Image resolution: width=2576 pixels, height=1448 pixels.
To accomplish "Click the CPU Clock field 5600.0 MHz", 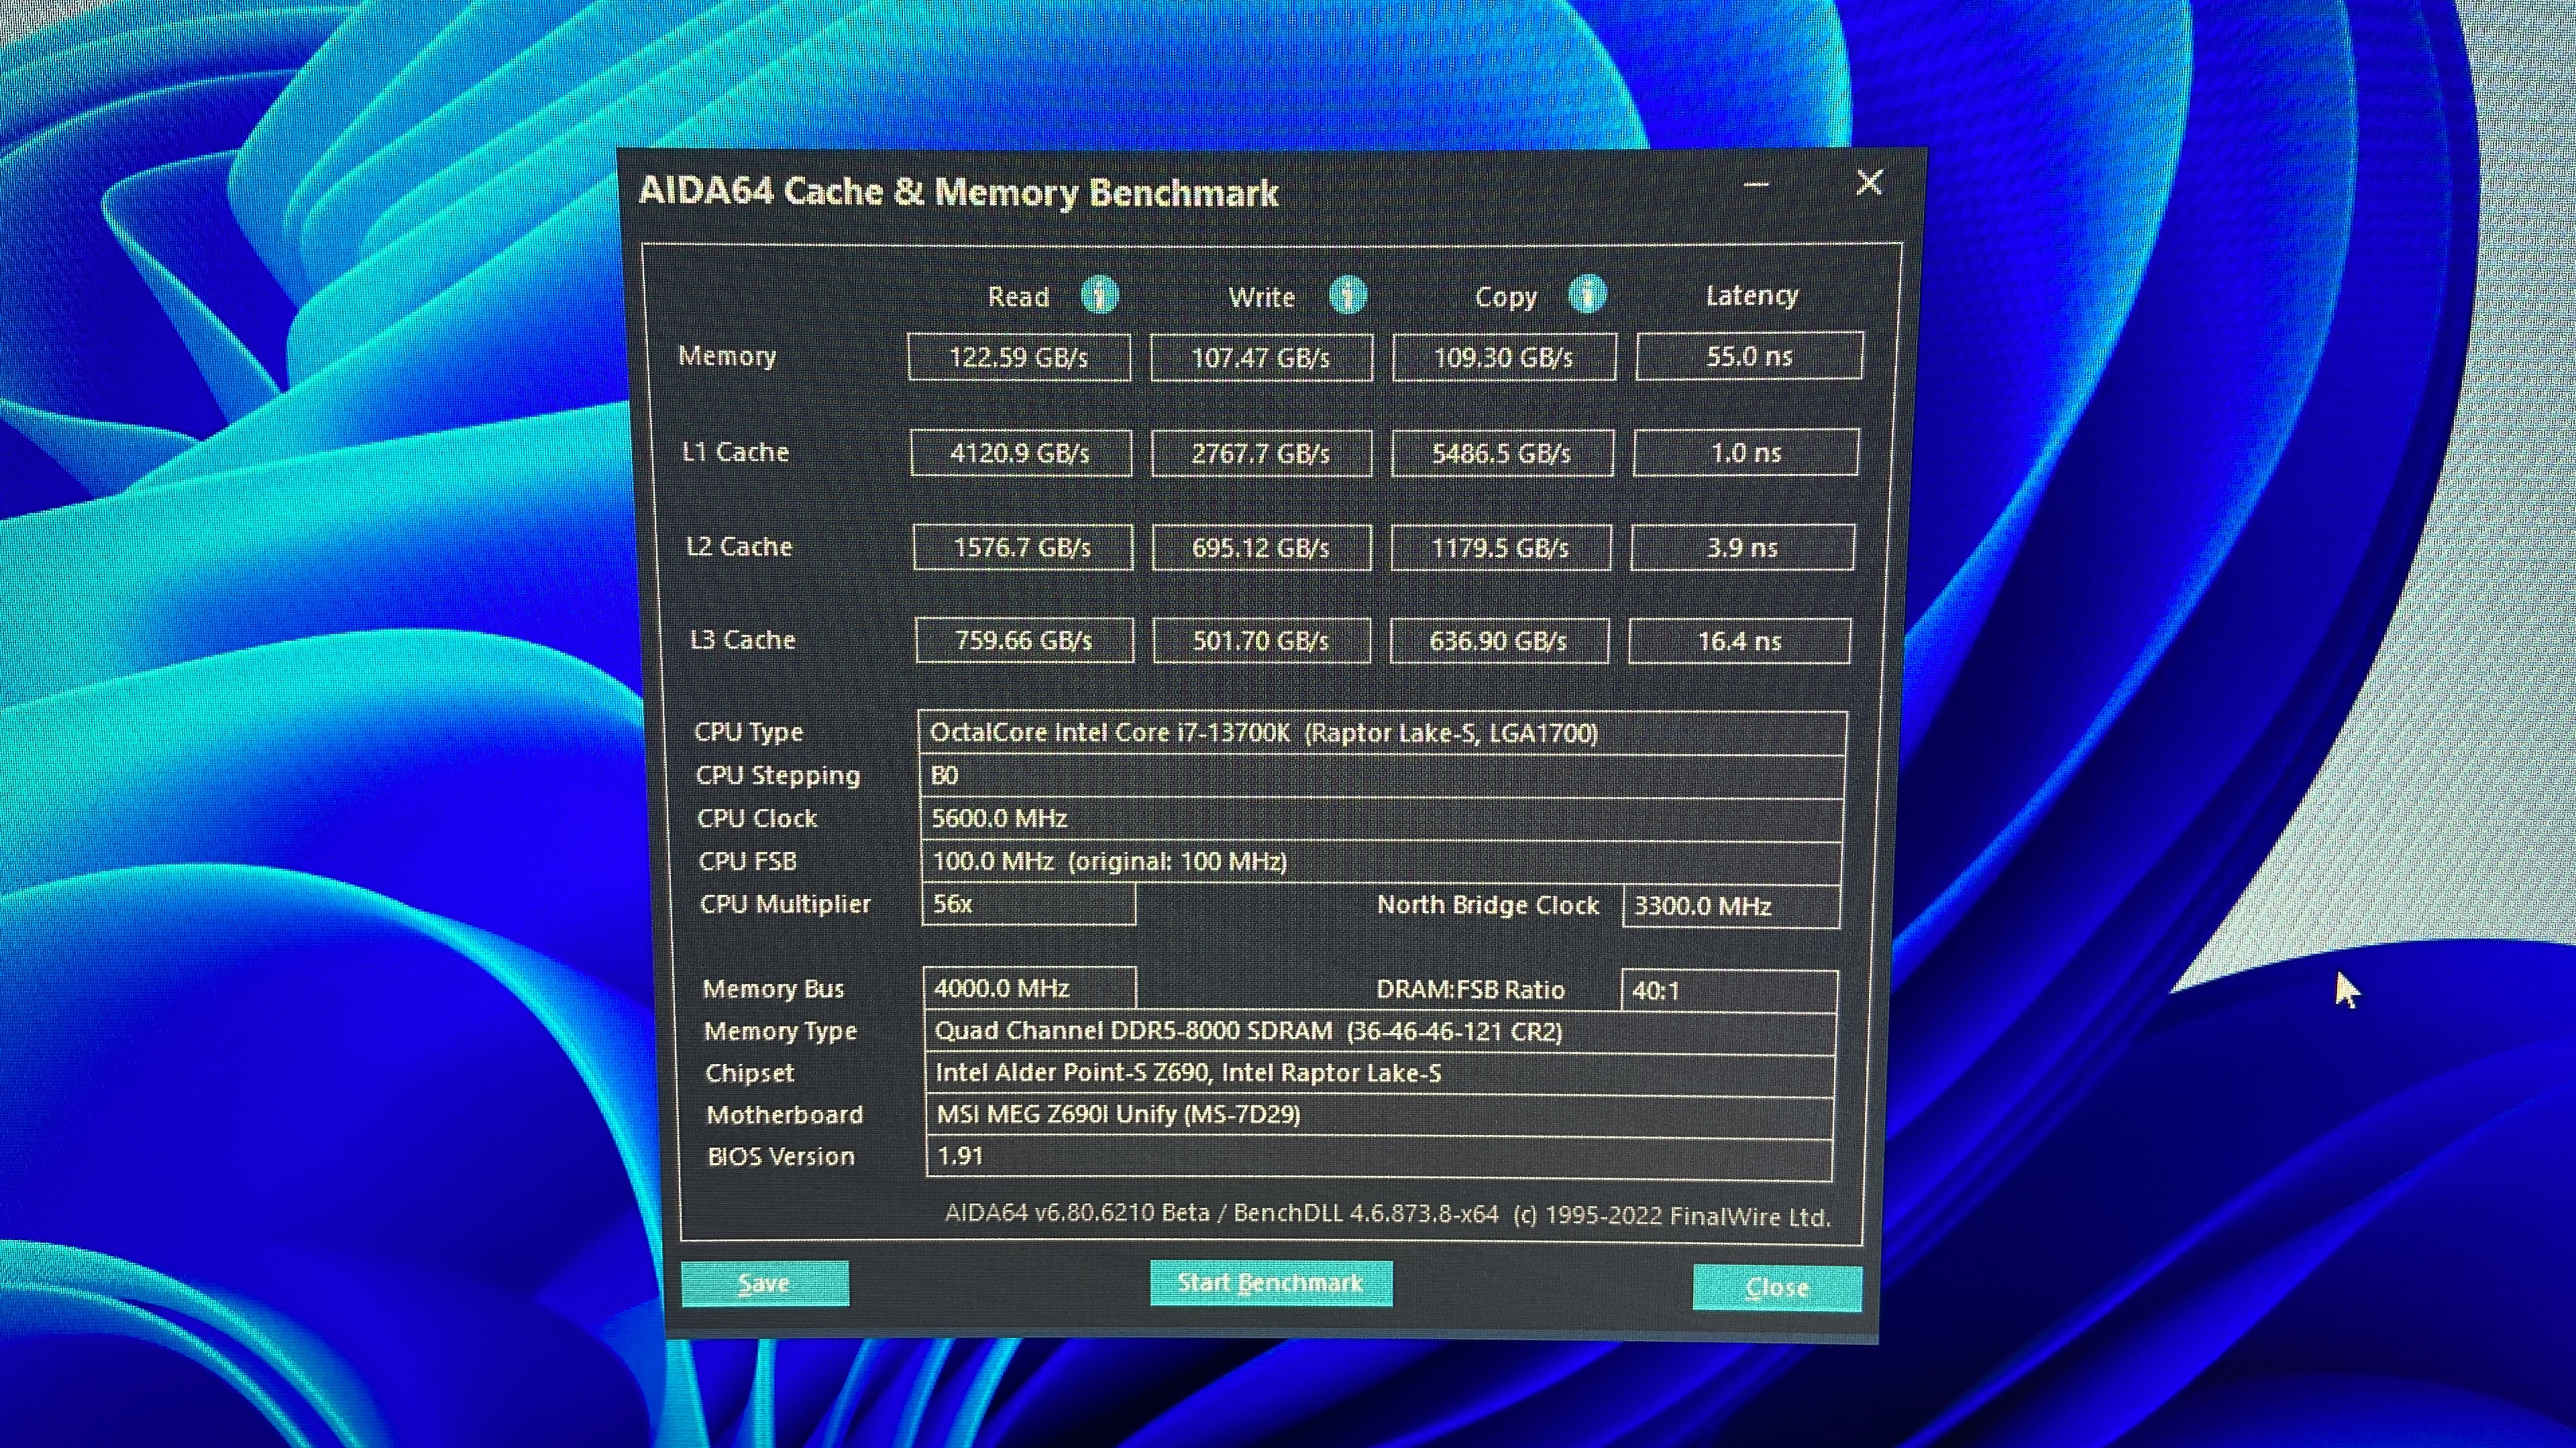I will (x=1381, y=819).
